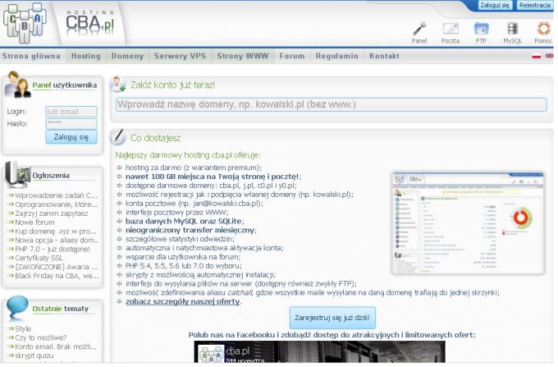Open announcement Nowe forum
Viewport: 558px width, 367px height.
click(34, 222)
